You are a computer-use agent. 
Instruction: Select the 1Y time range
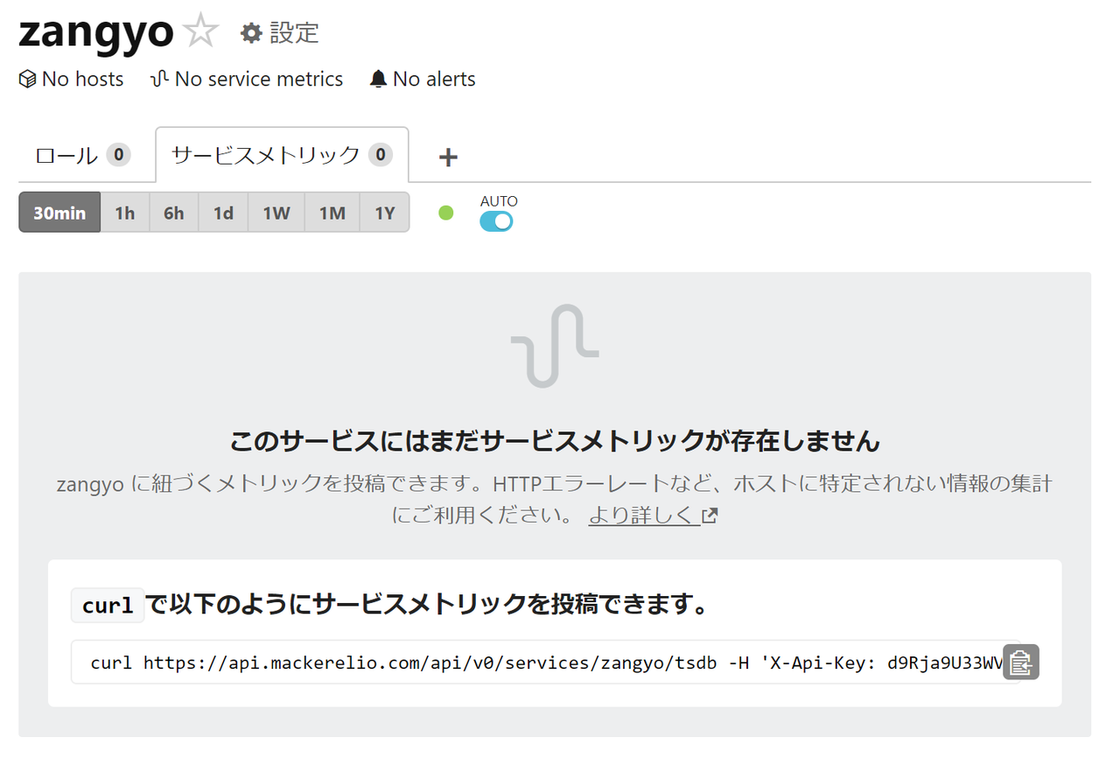tap(385, 213)
